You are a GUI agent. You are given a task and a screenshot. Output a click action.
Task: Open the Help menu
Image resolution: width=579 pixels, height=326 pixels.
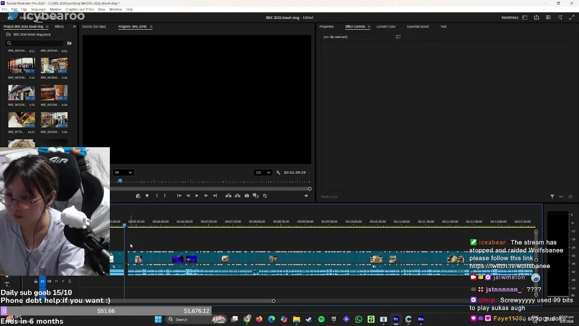click(x=129, y=10)
